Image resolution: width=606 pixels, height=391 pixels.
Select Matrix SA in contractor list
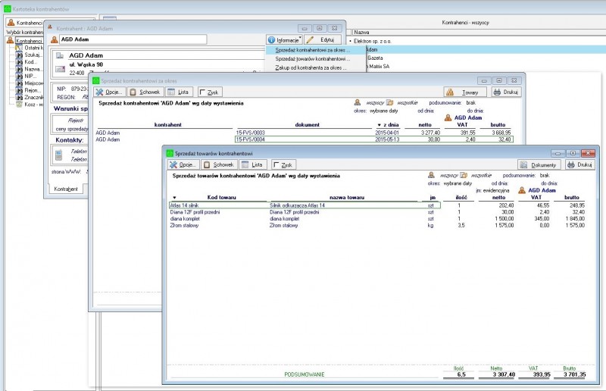(x=379, y=66)
